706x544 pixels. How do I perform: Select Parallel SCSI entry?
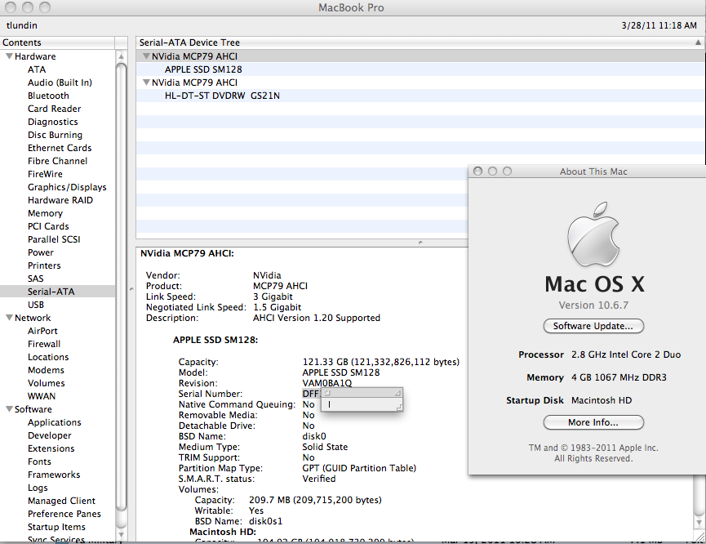pos(54,239)
